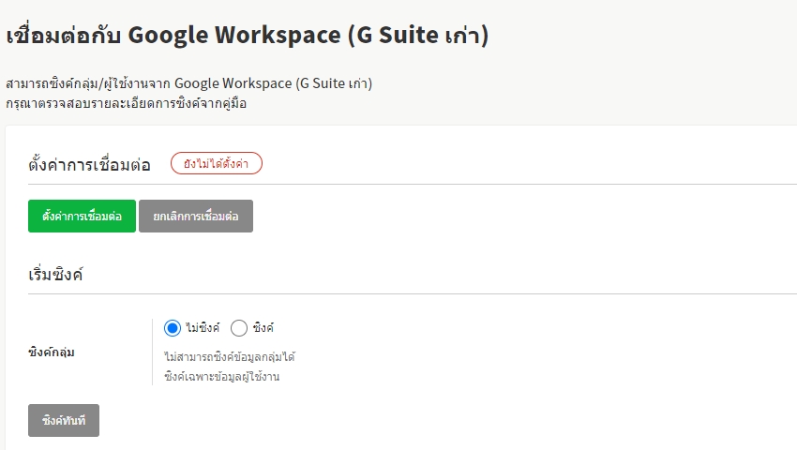Click the divider line under ตั้งค่าการเชื่อมต่อ heading
The height and width of the screenshot is (450, 797).
pyautogui.click(x=413, y=184)
